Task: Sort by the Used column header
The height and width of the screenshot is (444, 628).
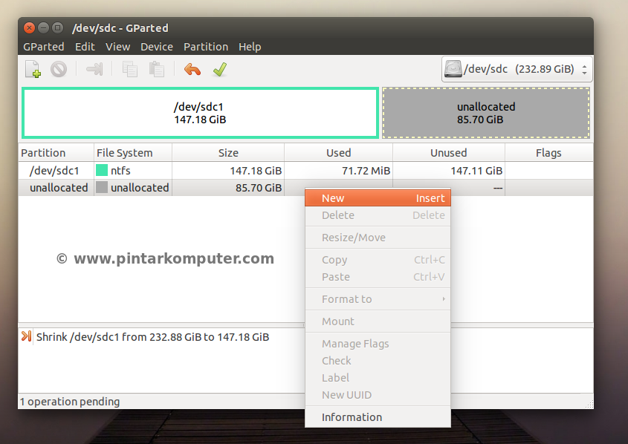Action: coord(338,153)
